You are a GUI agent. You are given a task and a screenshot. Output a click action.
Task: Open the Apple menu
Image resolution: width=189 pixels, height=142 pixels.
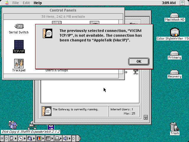click(7, 3)
